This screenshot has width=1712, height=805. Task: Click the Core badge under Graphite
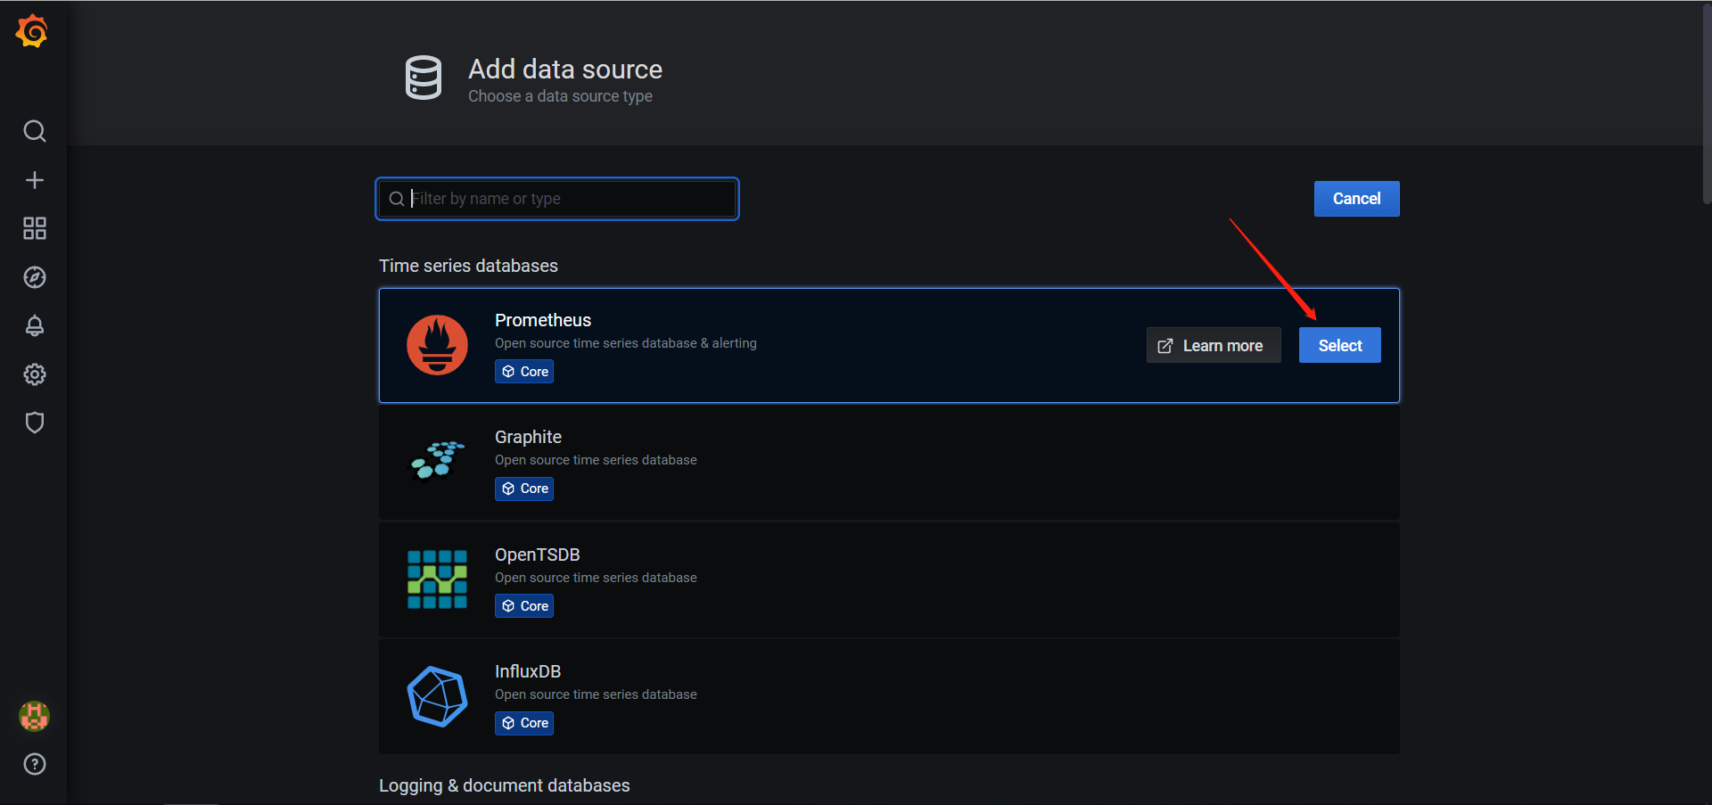[x=524, y=489]
